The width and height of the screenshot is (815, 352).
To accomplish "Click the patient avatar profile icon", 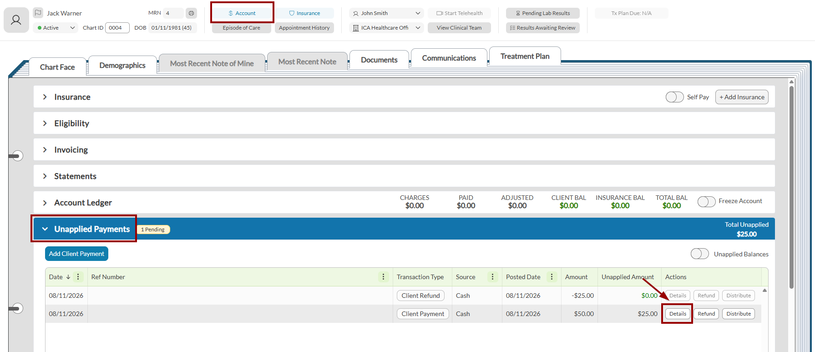I will click(16, 20).
